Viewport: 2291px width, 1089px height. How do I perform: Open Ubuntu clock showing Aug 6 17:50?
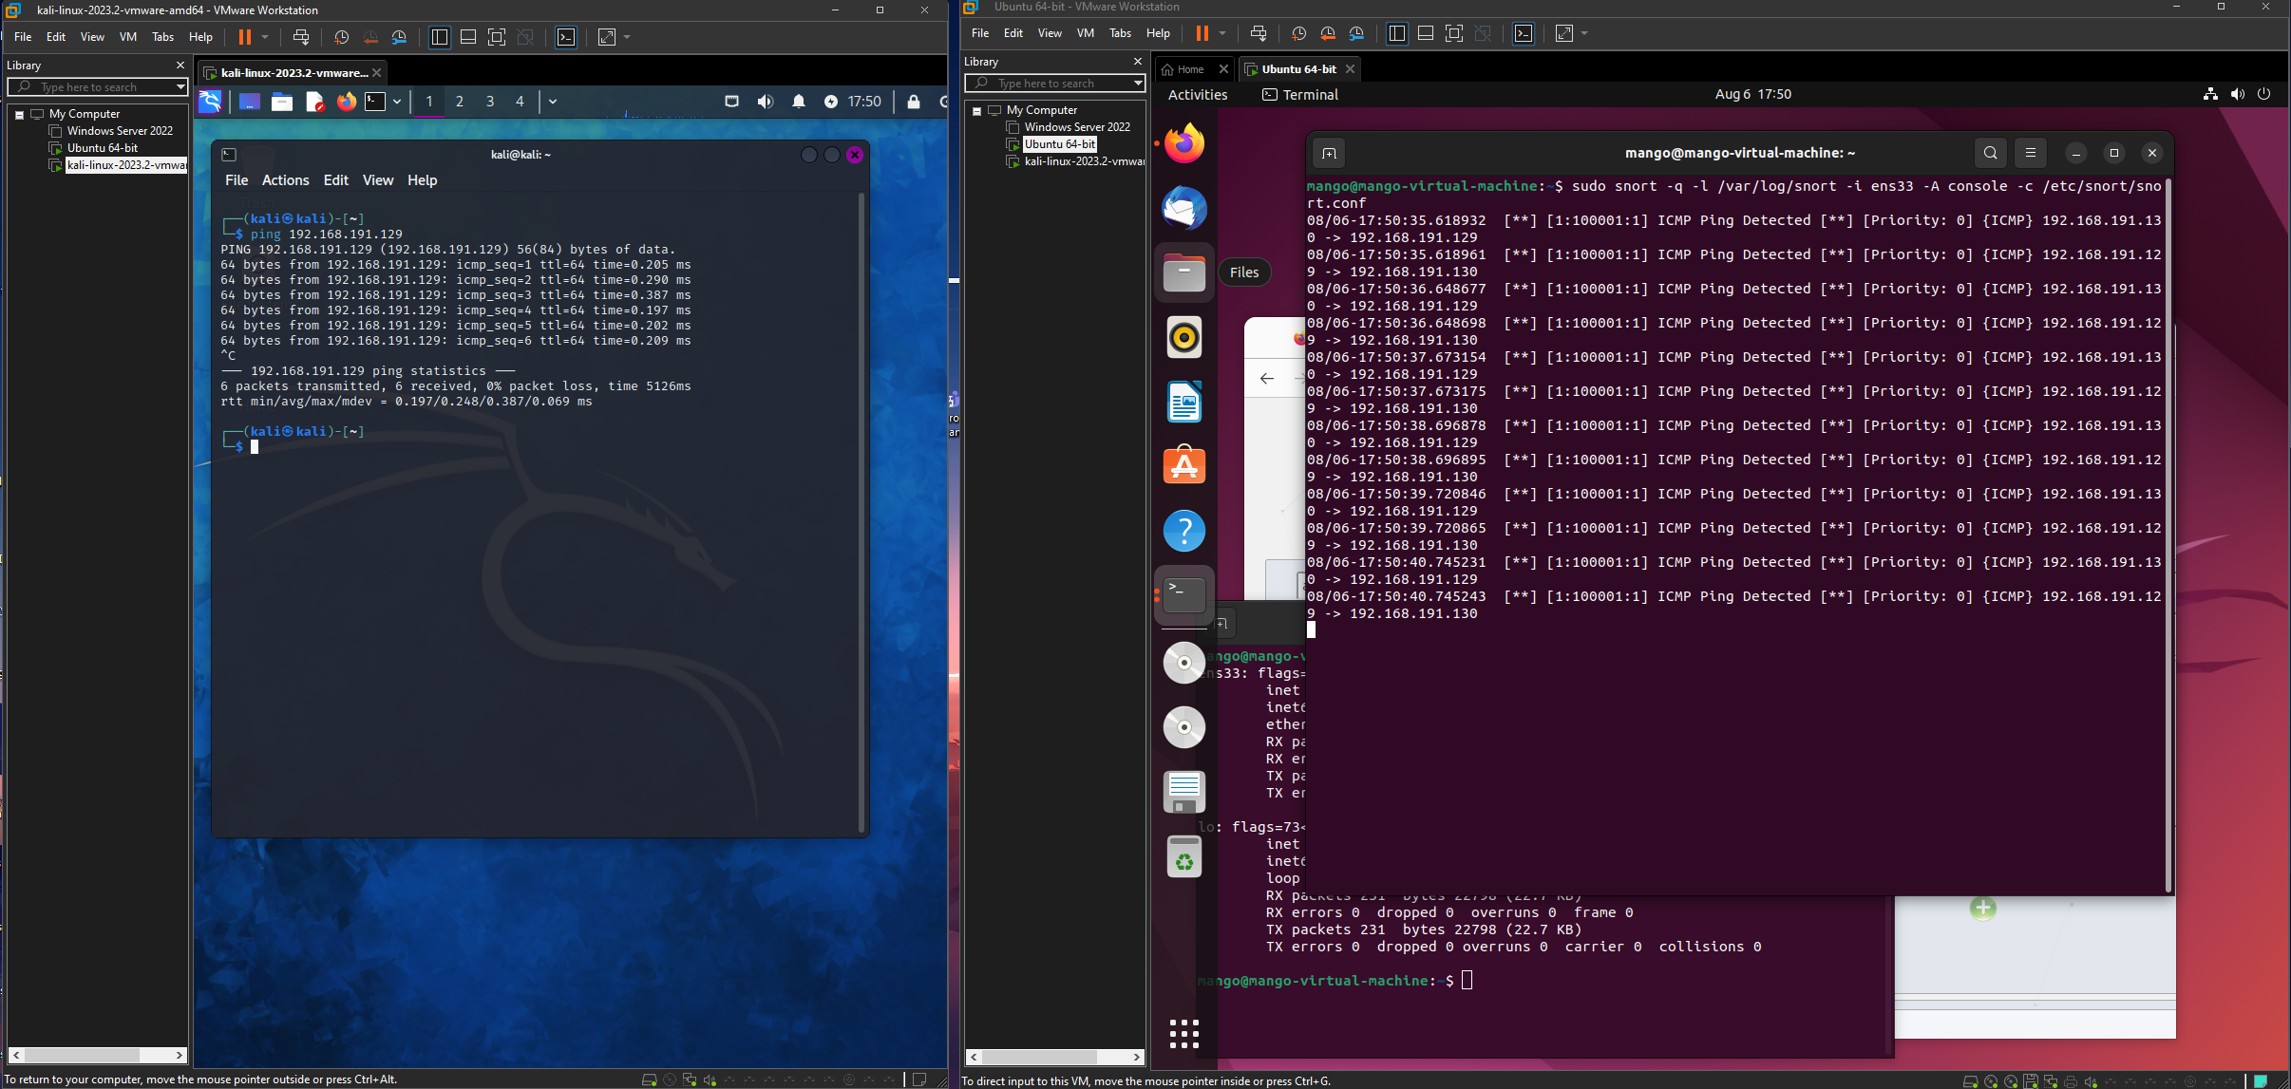point(1753,94)
